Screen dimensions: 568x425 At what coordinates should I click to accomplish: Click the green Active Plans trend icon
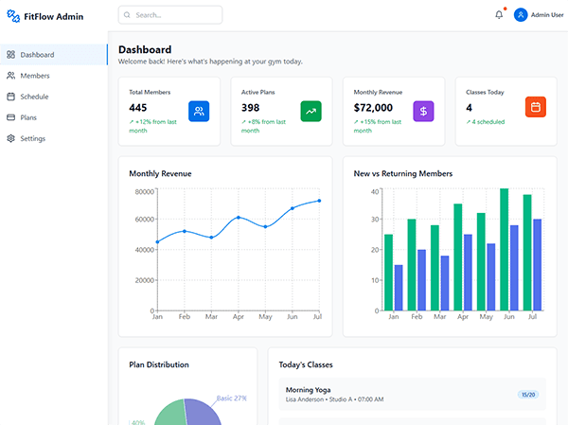(x=311, y=111)
